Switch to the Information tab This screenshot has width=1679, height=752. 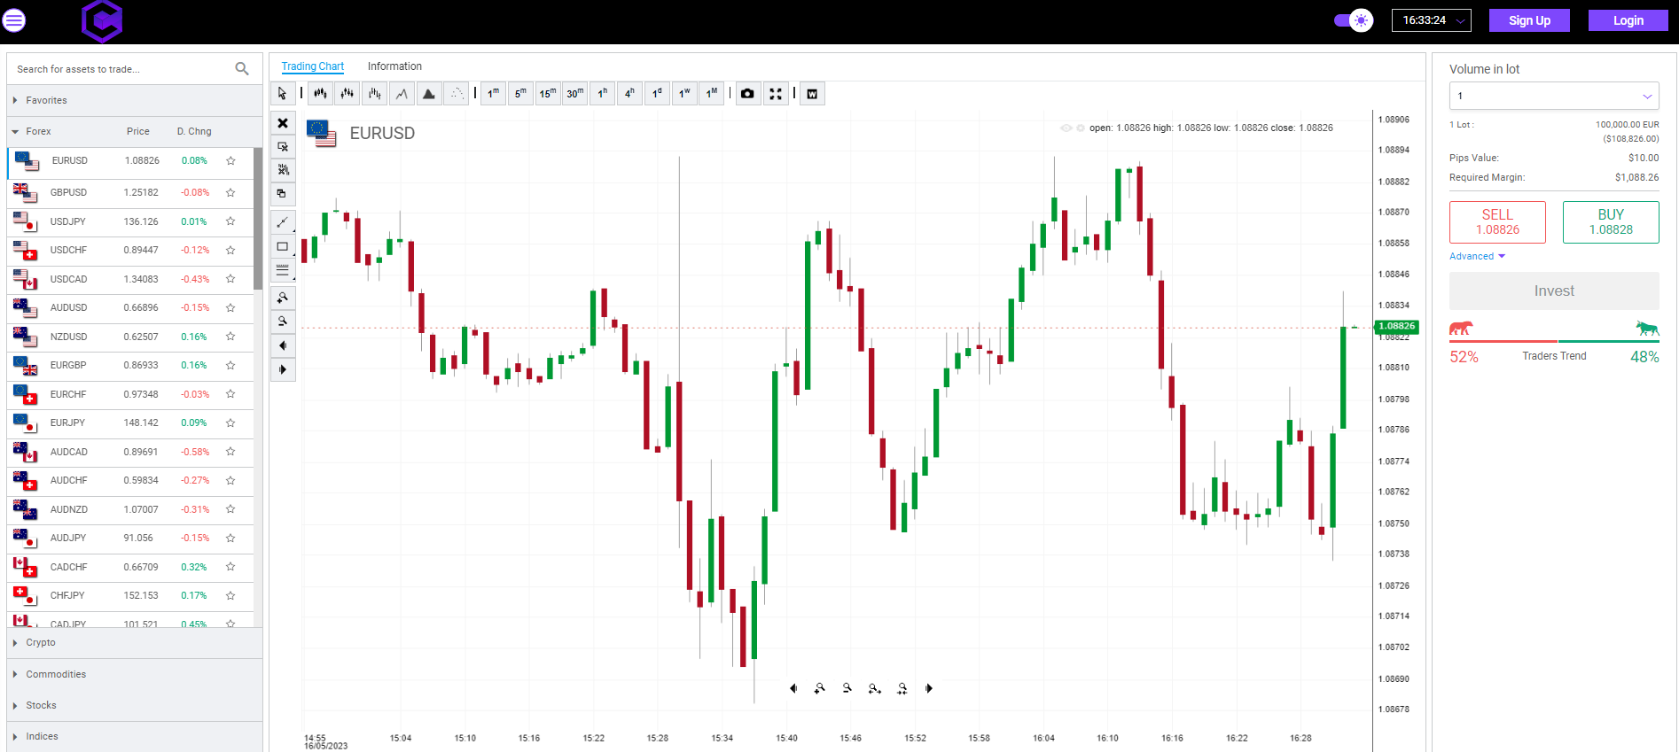pos(394,66)
